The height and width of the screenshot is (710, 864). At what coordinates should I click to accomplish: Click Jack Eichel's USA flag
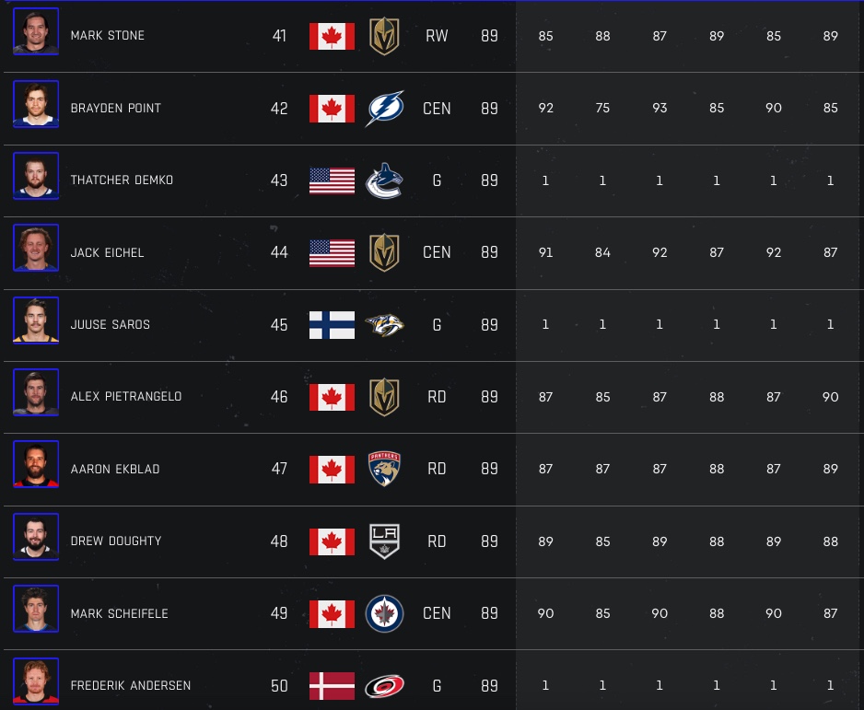[x=332, y=252]
